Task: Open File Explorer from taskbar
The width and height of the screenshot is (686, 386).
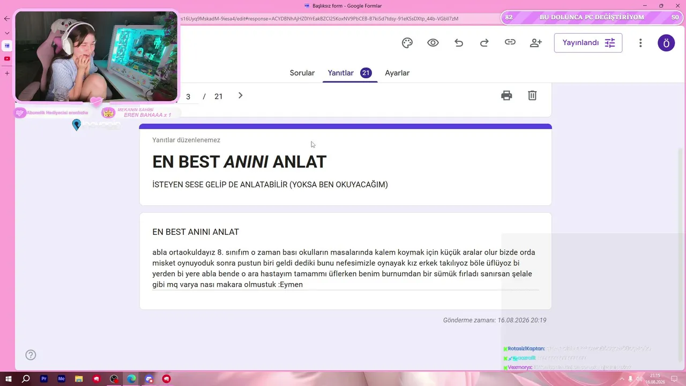Action: coord(79,379)
